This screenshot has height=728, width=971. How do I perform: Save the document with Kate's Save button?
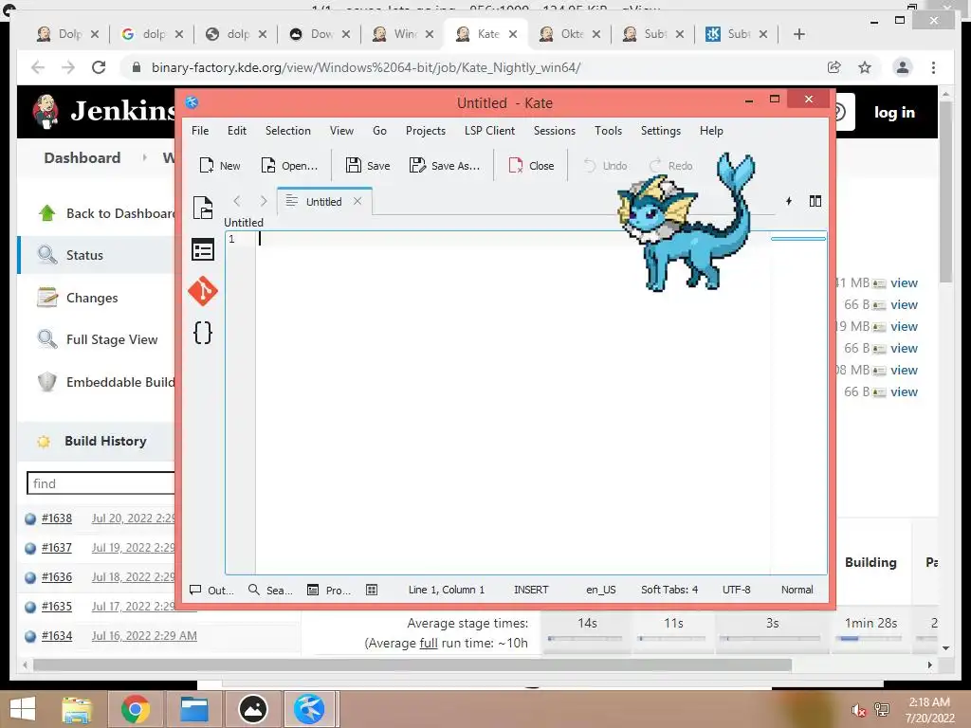(368, 165)
